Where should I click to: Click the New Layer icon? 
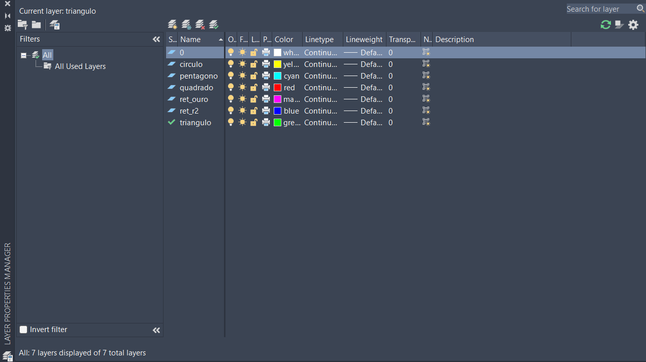173,24
